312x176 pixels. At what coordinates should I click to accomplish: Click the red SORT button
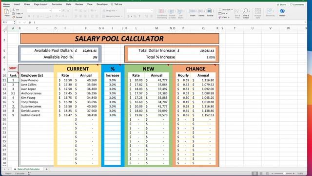pos(13,68)
